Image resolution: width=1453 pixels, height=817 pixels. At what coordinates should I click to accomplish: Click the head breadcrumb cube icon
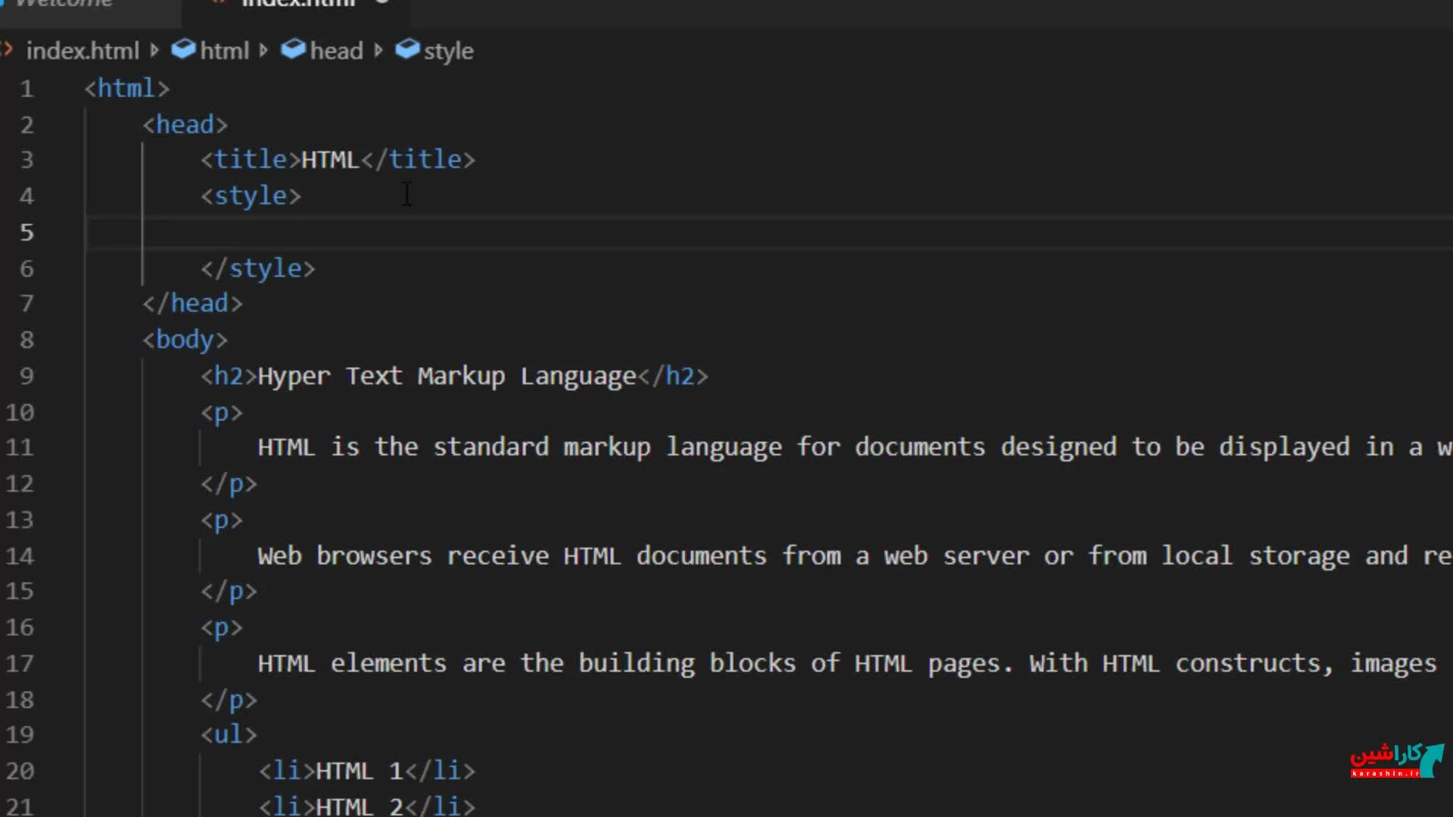tap(293, 49)
